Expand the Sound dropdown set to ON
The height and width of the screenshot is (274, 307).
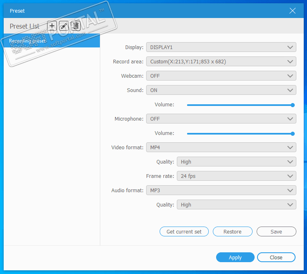[x=221, y=90]
